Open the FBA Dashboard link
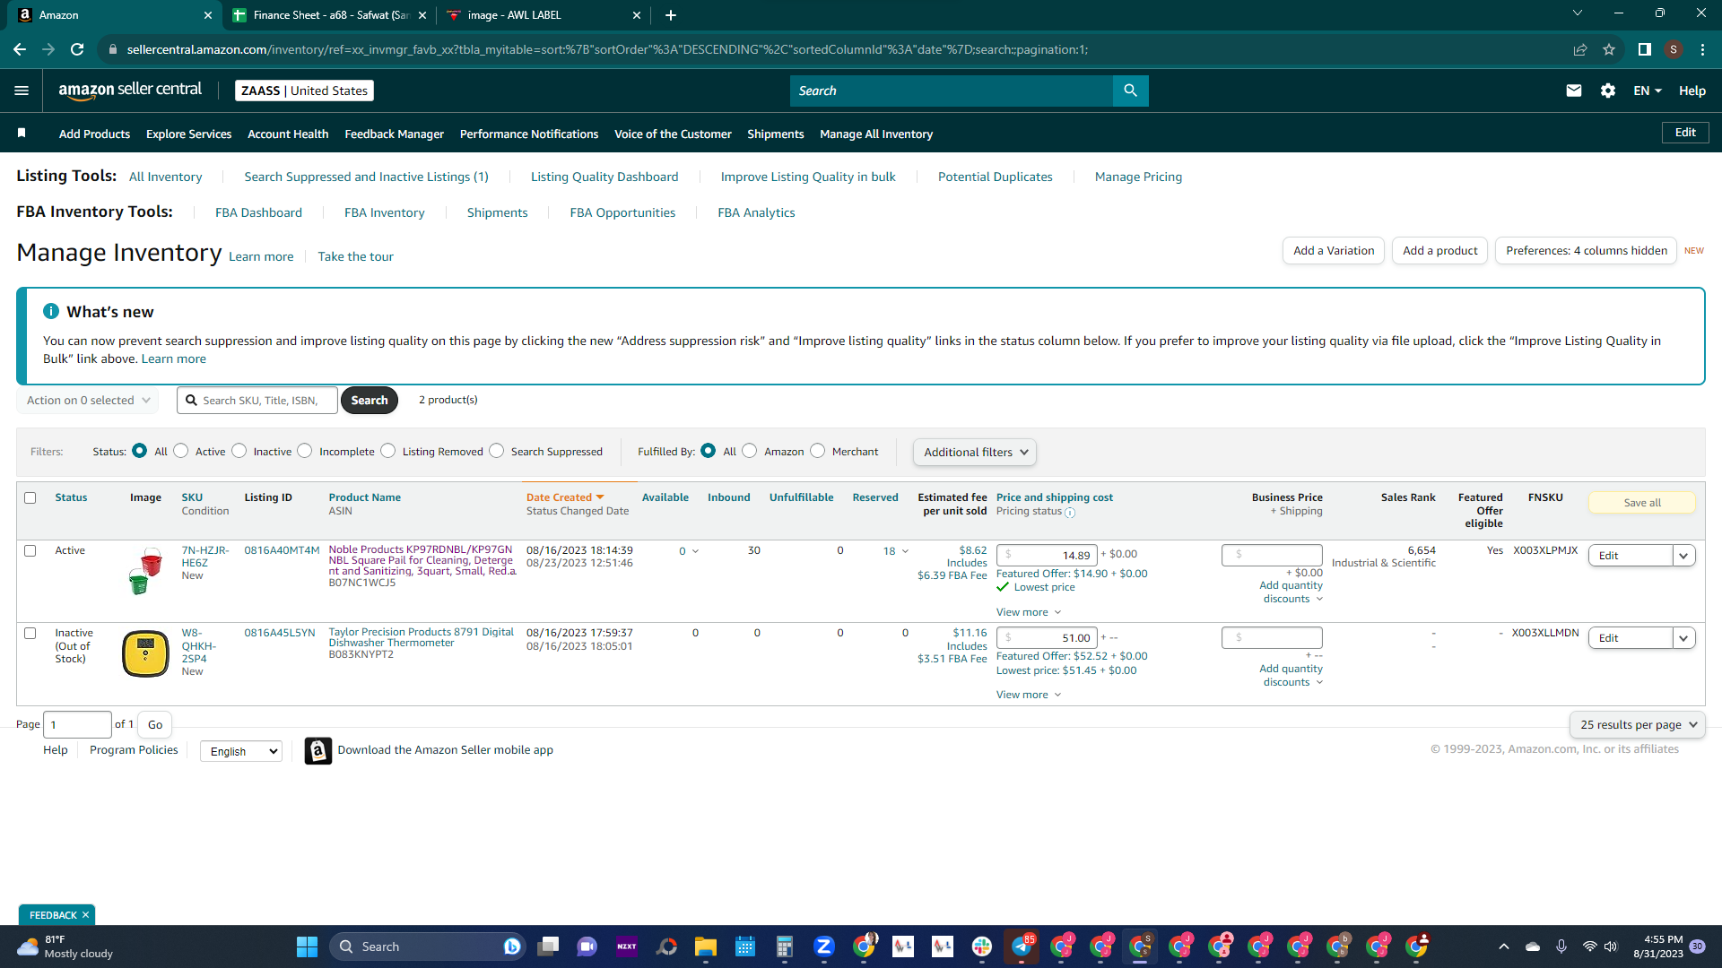The width and height of the screenshot is (1722, 968). click(258, 212)
